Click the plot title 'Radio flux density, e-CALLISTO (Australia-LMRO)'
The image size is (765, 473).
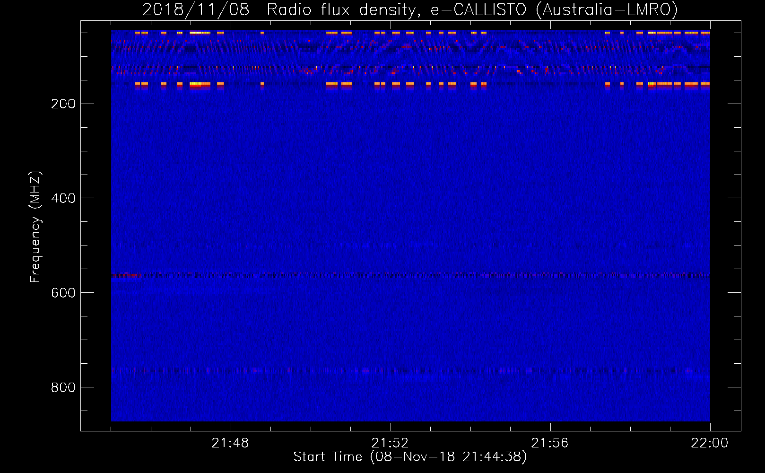click(472, 9)
